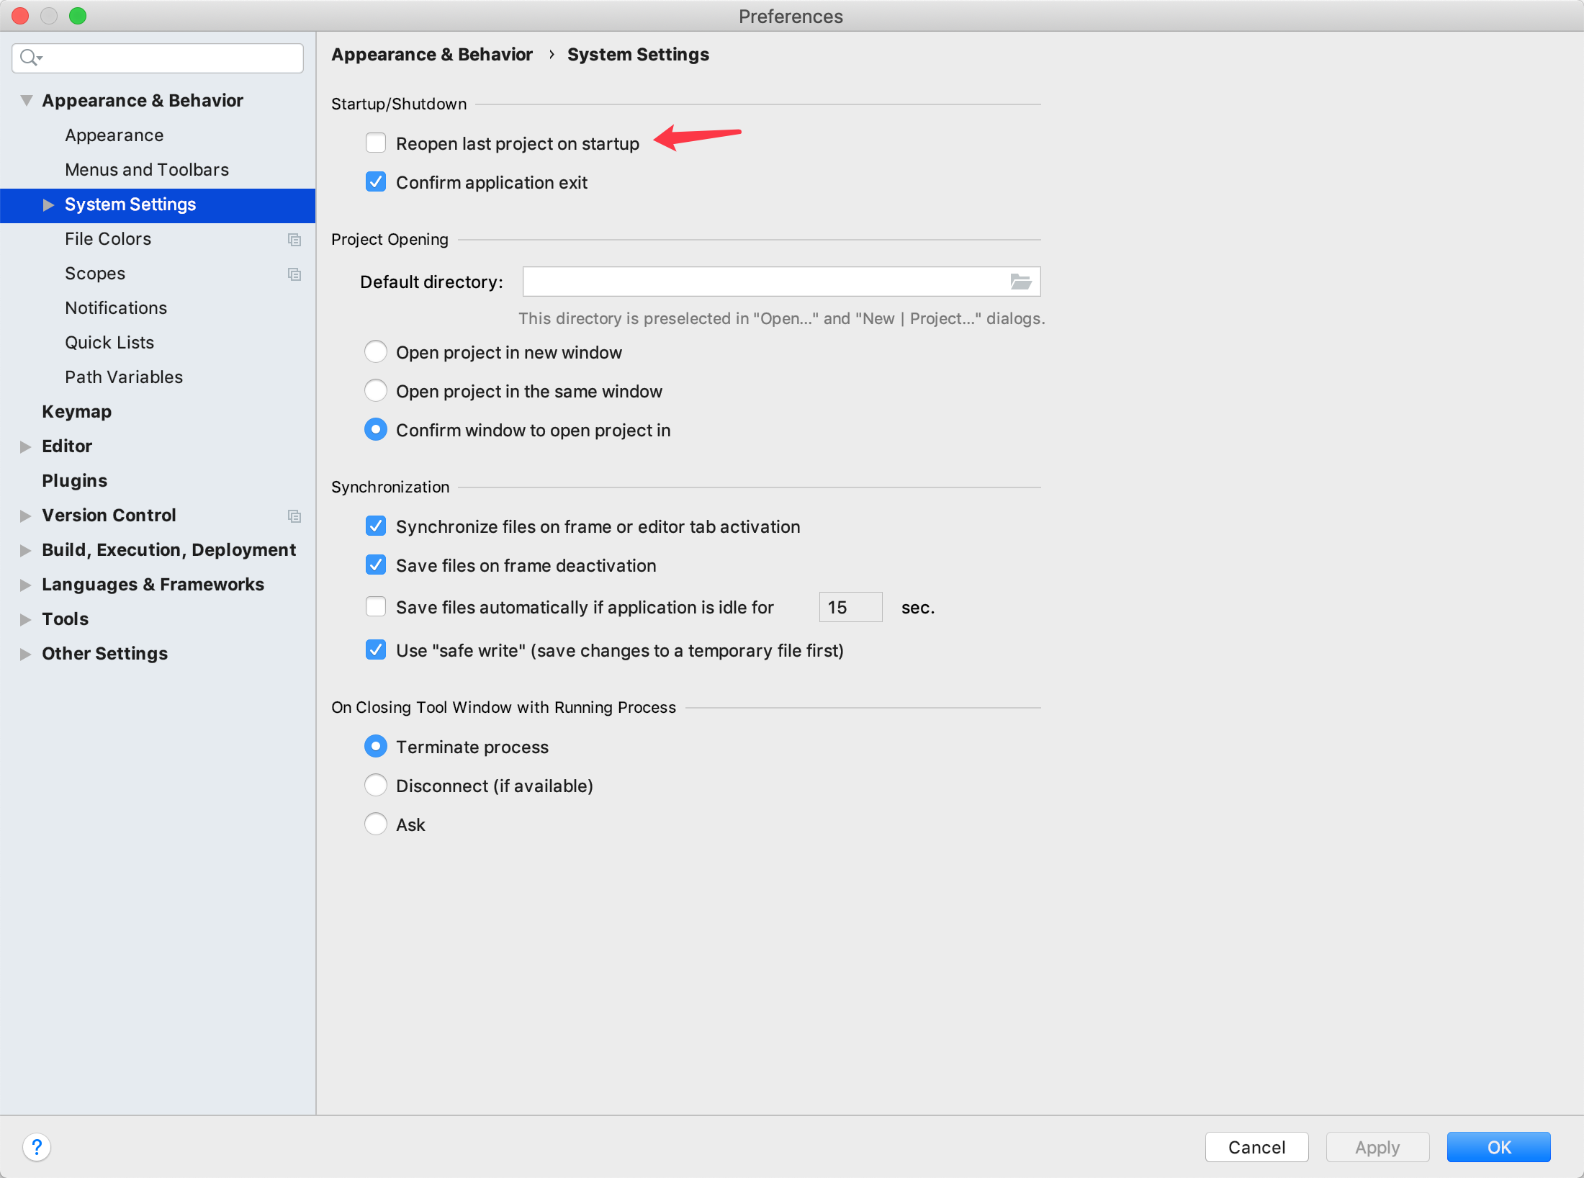The width and height of the screenshot is (1584, 1178).
Task: Collapse the Appearance & Behavior tree node
Action: 26,101
